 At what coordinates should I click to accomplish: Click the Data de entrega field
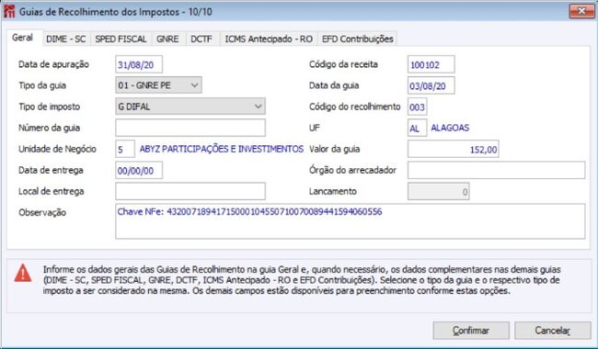click(x=139, y=171)
